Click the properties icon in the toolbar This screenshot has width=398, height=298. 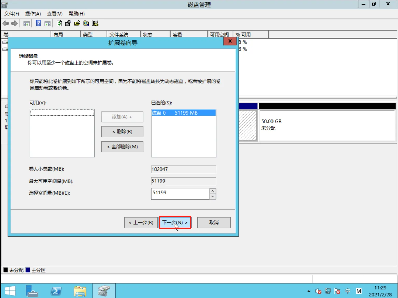[68, 23]
